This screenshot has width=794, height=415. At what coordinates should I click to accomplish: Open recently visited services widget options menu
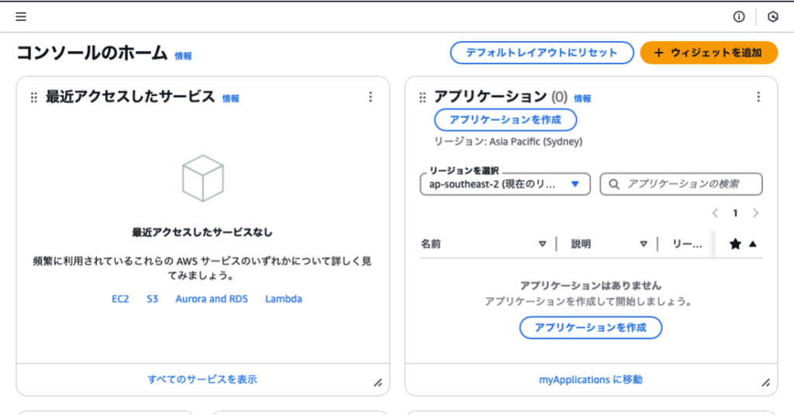coord(371,97)
